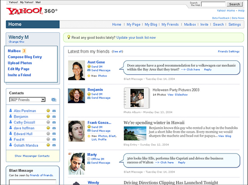Click the Yahoo! 360° logo
248x185 pixels.
[31, 11]
